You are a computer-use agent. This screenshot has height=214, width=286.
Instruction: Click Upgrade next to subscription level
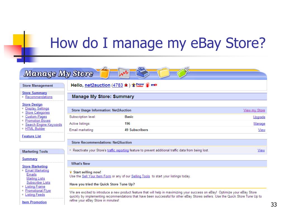[x=259, y=117]
